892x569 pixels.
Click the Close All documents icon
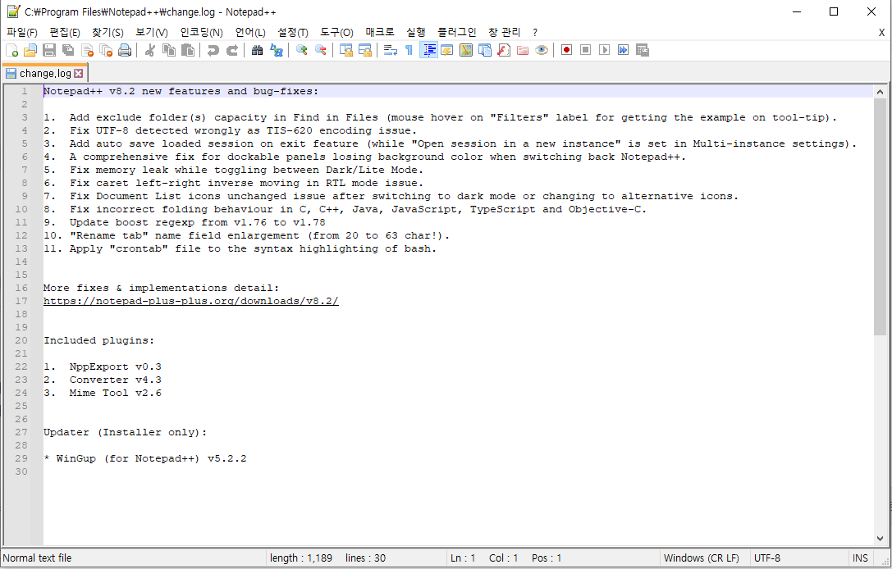pos(106,50)
